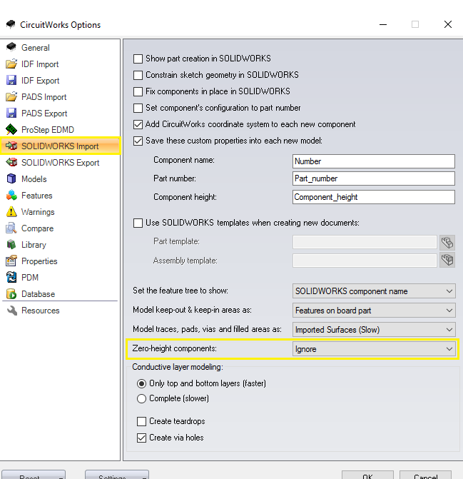Click the Cancel button

tap(425, 475)
